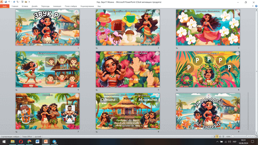This screenshot has width=258, height=145.
Task: Open the Customize Quick Access Toolbar dropdown
Action: 29,2
